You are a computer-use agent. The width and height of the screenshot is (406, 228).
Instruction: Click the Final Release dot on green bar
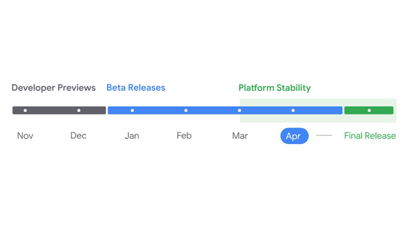(369, 111)
